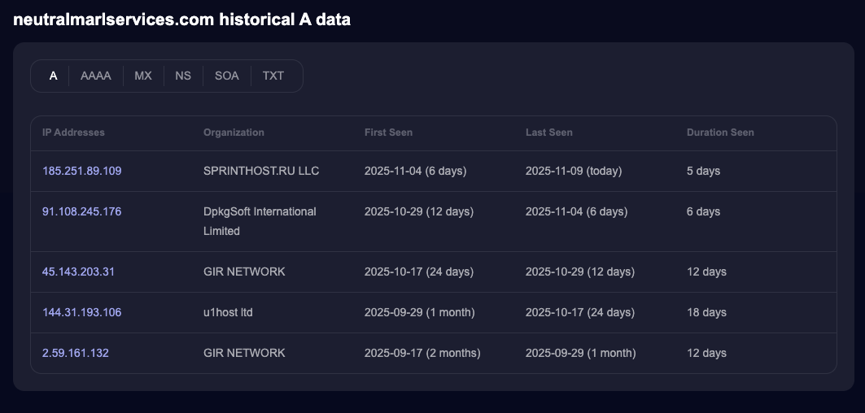Viewport: 865px width, 413px height.
Task: Select the SPRINTHOST.RU LLC organization cell
Action: click(261, 171)
